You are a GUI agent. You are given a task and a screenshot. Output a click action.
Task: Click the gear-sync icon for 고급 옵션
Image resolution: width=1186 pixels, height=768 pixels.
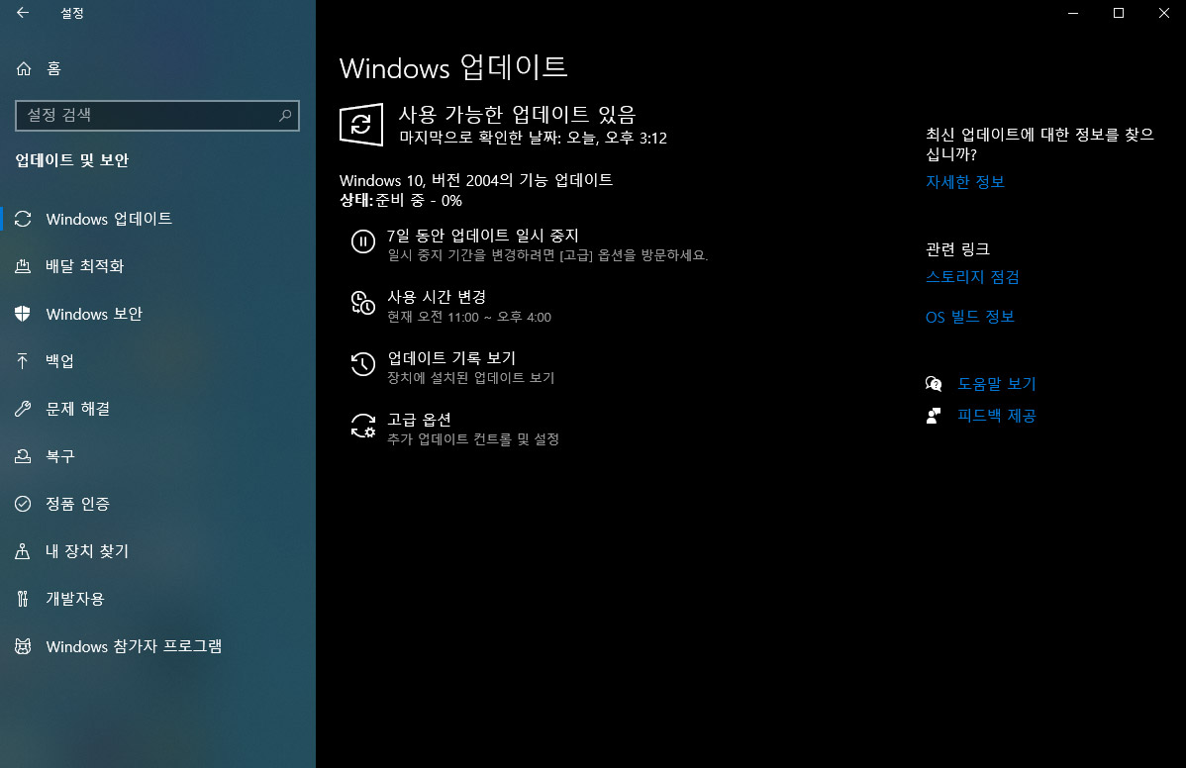coord(363,426)
